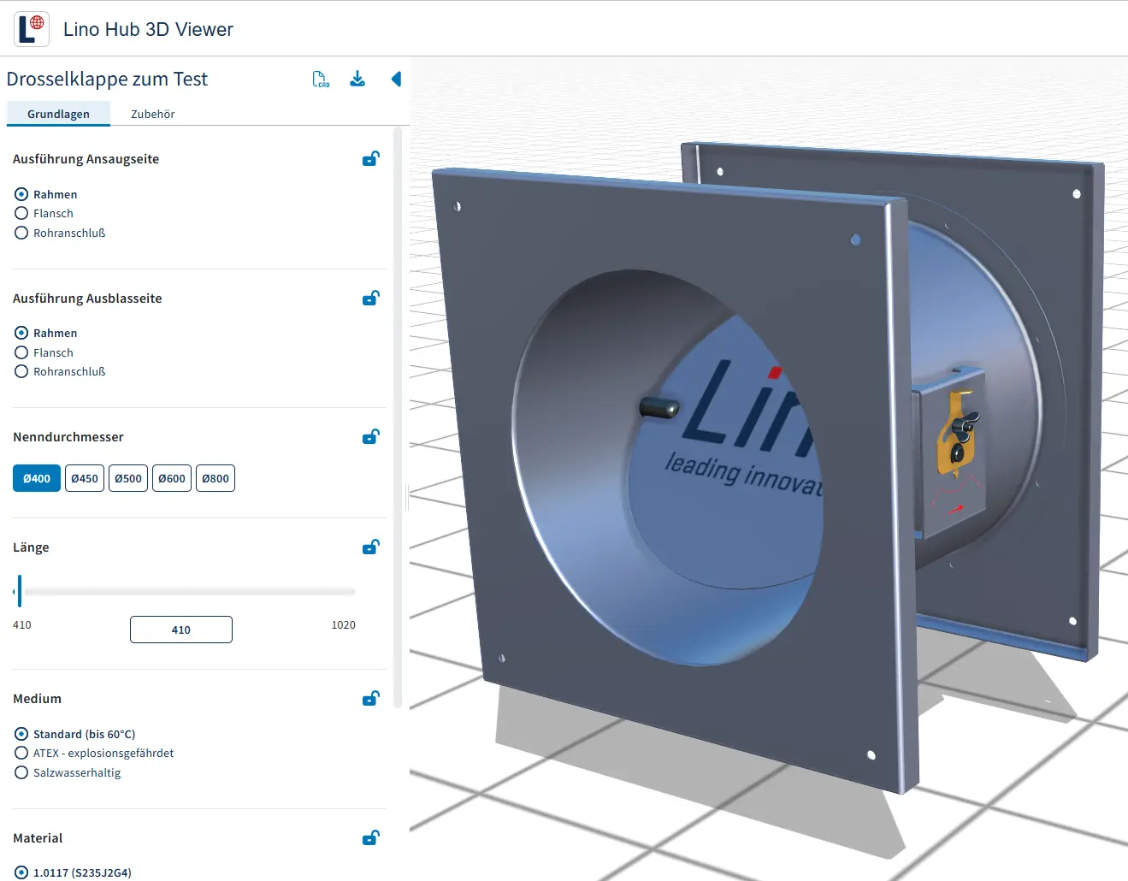Click the 'Lino Hub 3D Viewer' title

tap(148, 29)
